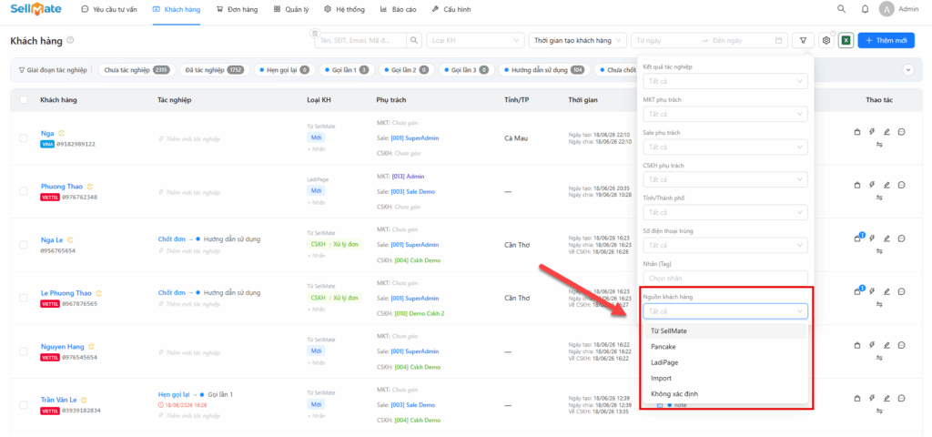
Task: Filter by Đã tác nghiệp stage chip
Action: pos(215,69)
